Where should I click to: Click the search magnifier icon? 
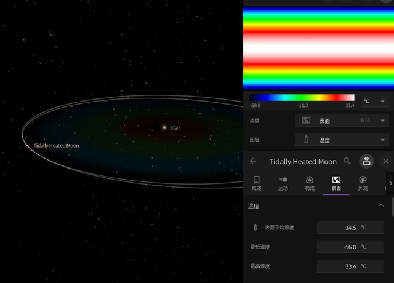pyautogui.click(x=347, y=161)
